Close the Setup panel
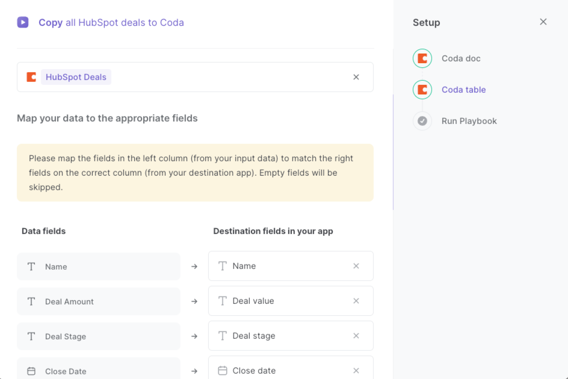This screenshot has width=568, height=379. (x=543, y=22)
